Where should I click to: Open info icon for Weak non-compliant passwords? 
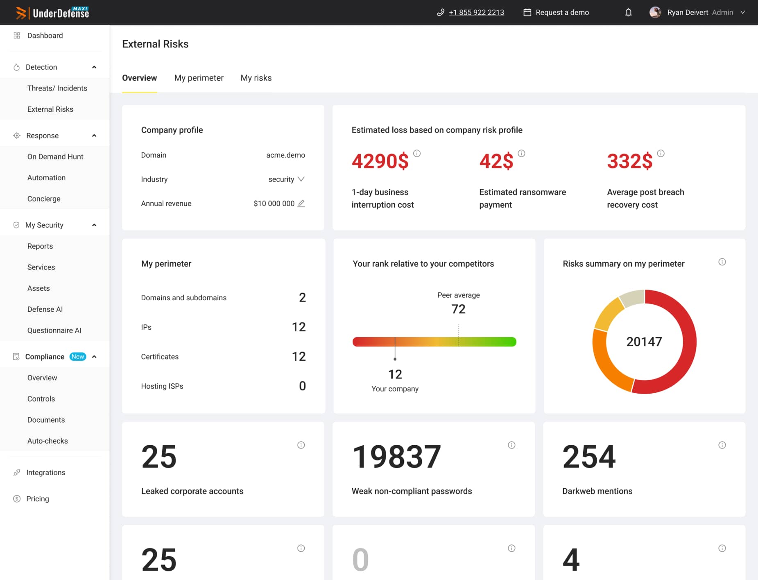click(x=511, y=445)
